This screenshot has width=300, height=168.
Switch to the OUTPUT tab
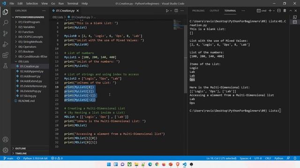[214, 11]
